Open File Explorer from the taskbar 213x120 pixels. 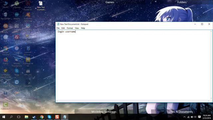26,117
